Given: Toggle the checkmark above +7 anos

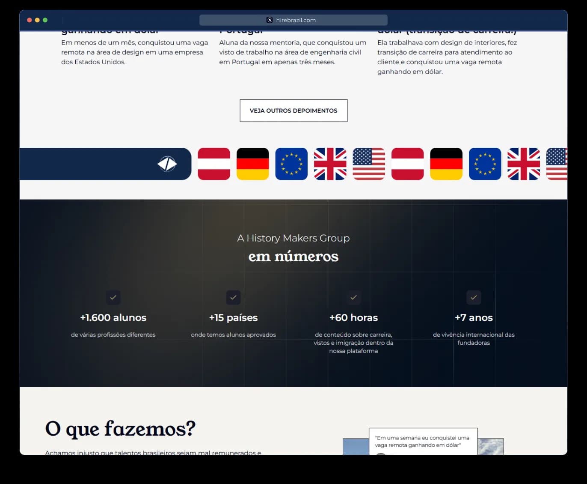Looking at the screenshot, I should click(x=474, y=297).
